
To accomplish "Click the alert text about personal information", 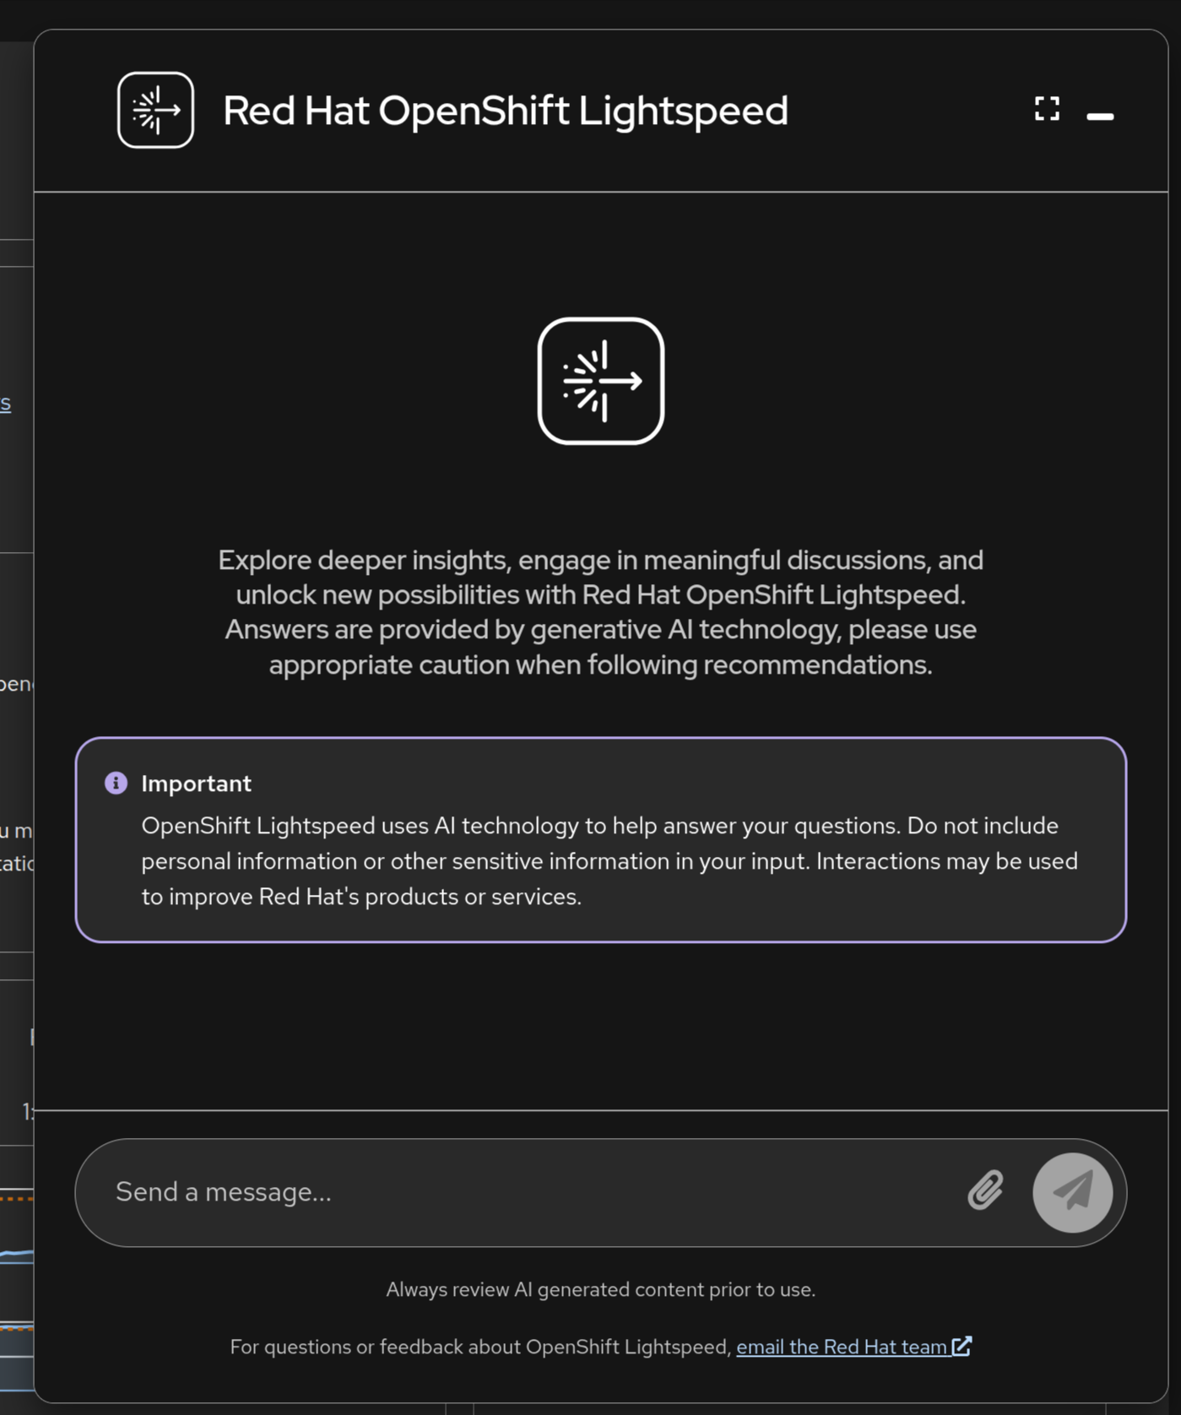I will [x=609, y=861].
